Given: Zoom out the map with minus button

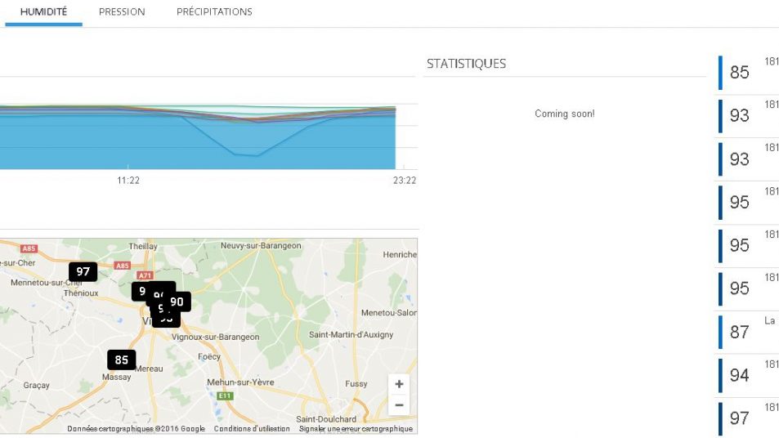Looking at the screenshot, I should click(399, 404).
